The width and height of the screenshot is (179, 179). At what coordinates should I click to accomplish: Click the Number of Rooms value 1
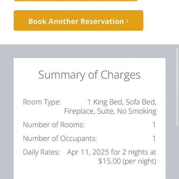(154, 125)
